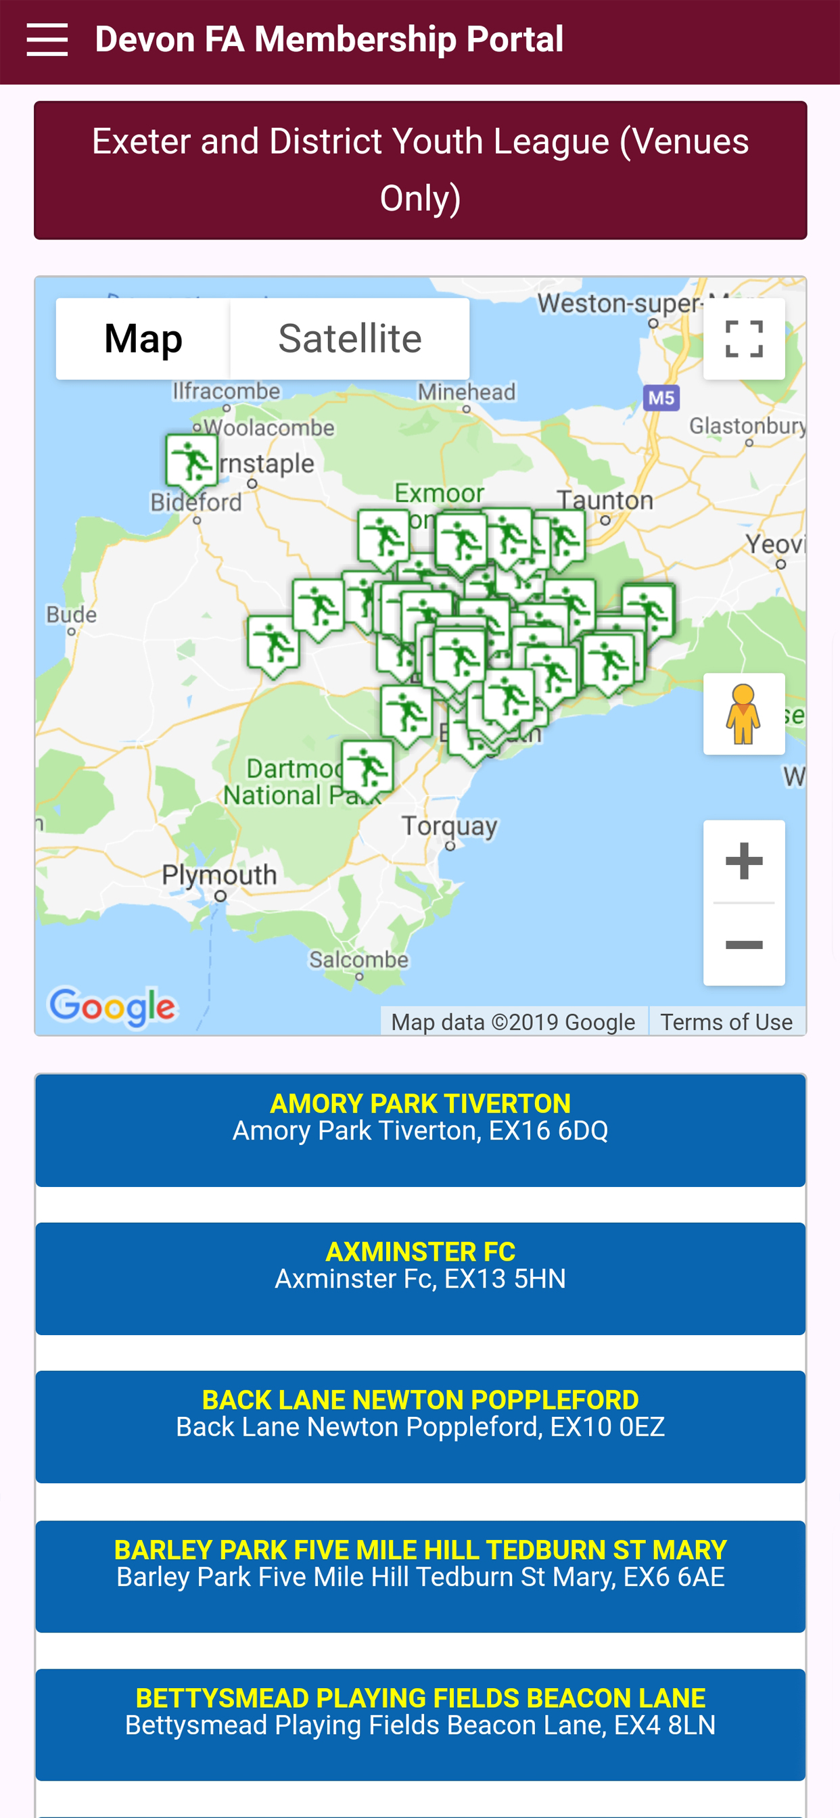Select Axminster FC venue
840x1818 pixels.
click(421, 1279)
